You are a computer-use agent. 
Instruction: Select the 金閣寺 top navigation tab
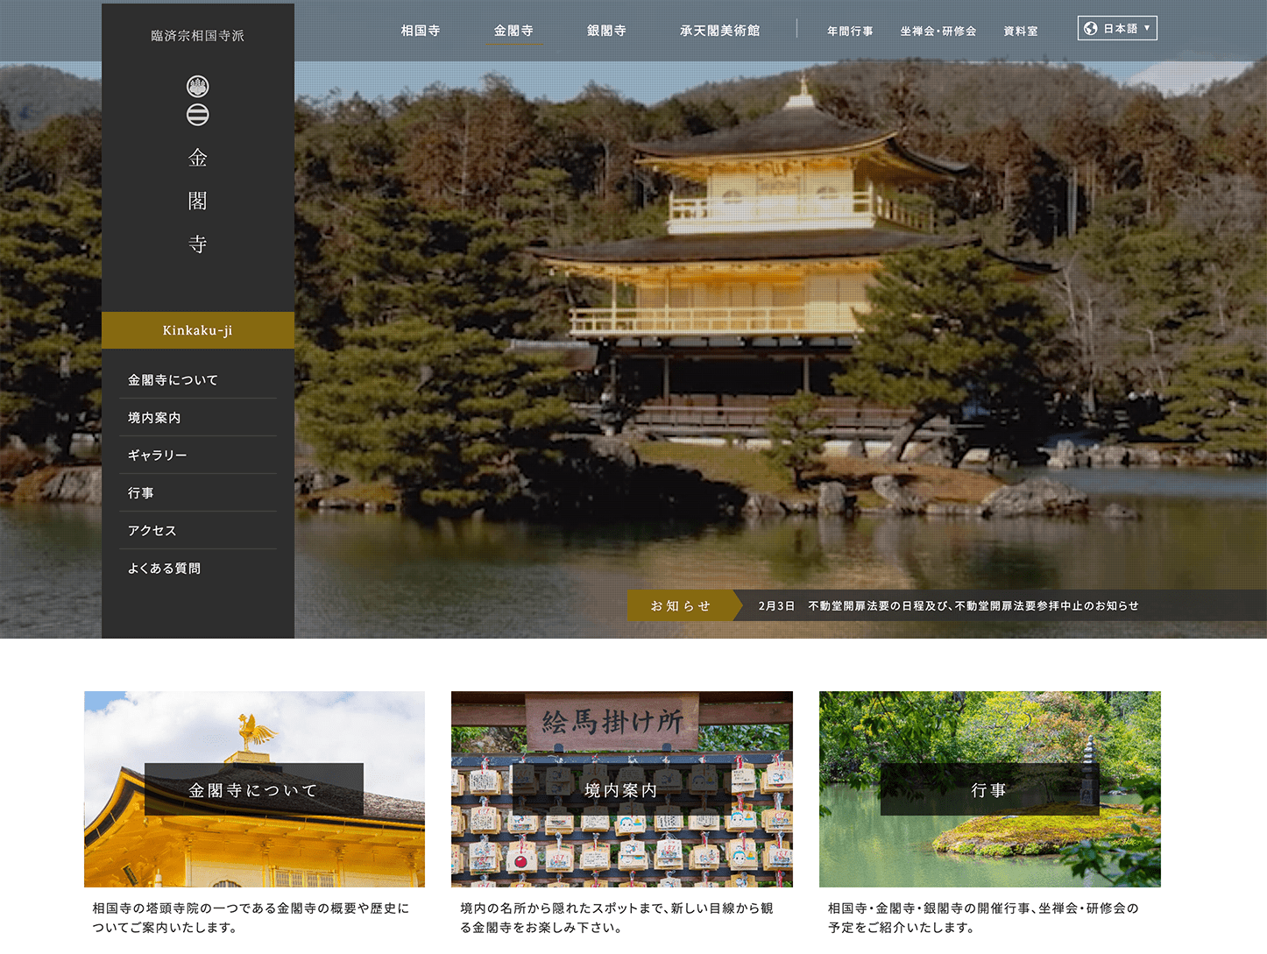pos(513,31)
